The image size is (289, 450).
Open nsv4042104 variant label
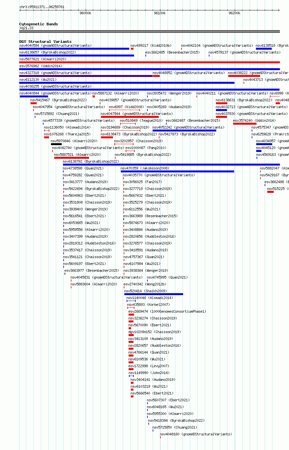pos(217,45)
